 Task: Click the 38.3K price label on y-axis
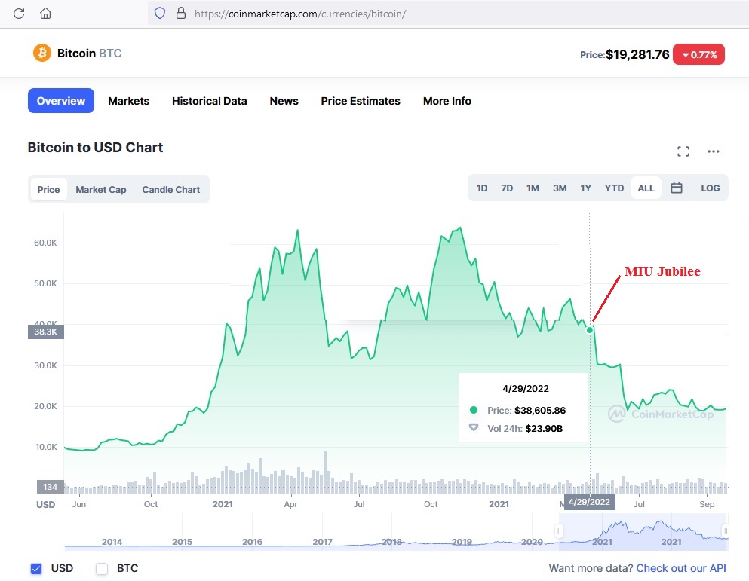tap(46, 332)
